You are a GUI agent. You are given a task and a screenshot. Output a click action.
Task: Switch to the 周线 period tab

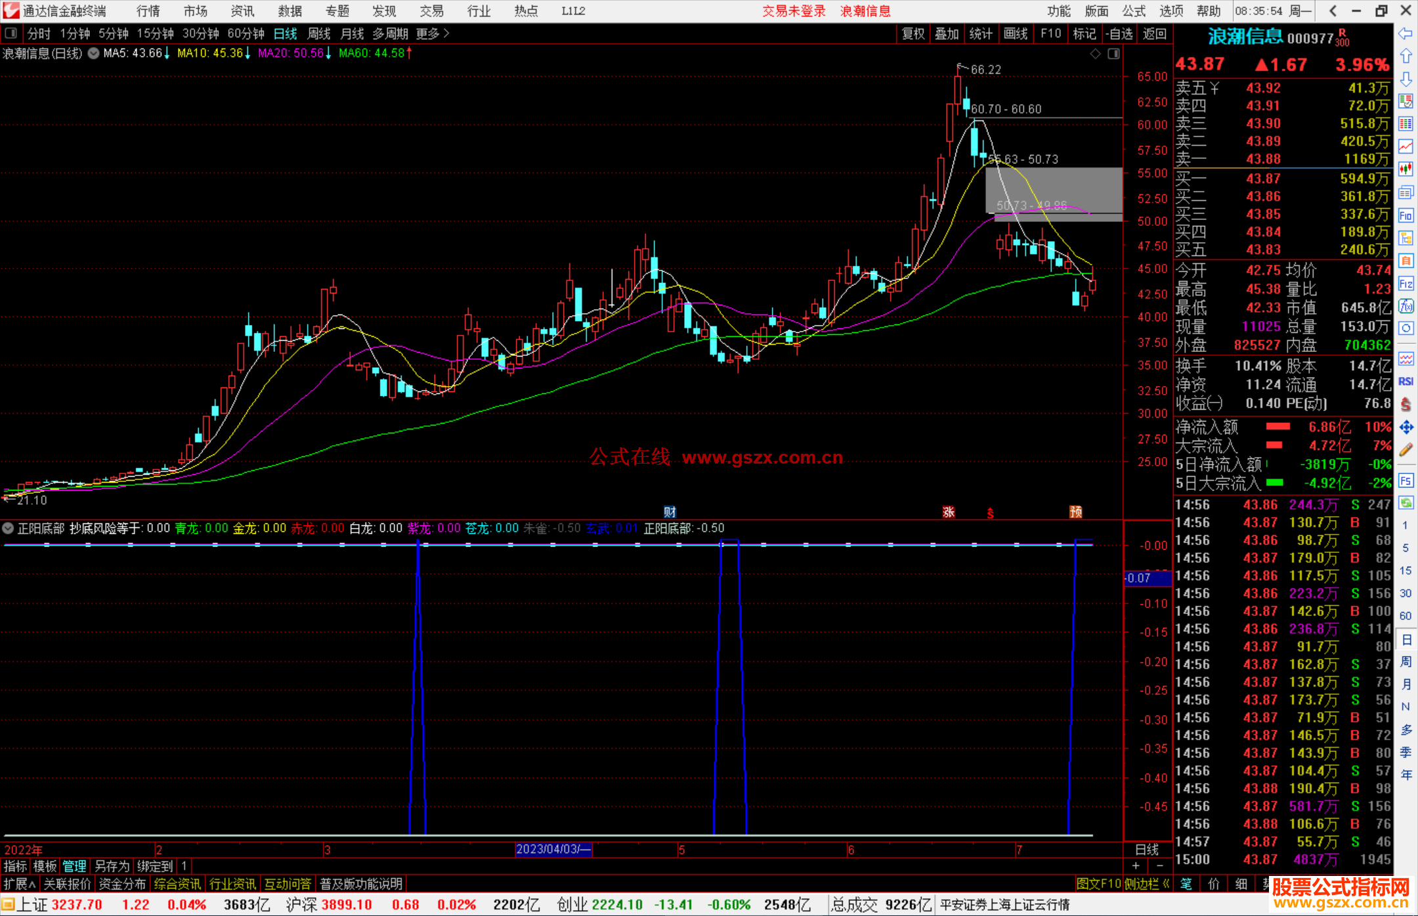click(x=319, y=33)
